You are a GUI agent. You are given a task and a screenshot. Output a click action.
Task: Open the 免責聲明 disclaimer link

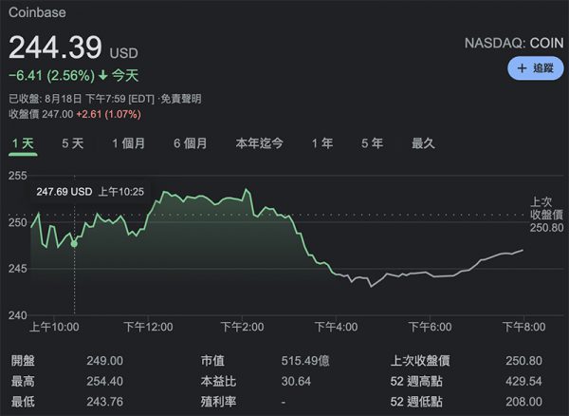[181, 99]
